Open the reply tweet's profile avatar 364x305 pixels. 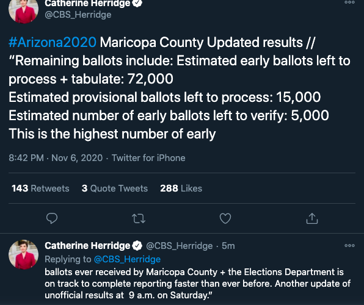point(23,254)
